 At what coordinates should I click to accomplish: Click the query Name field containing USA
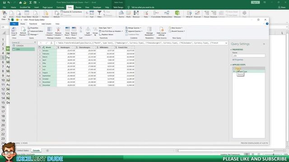pos(249,56)
